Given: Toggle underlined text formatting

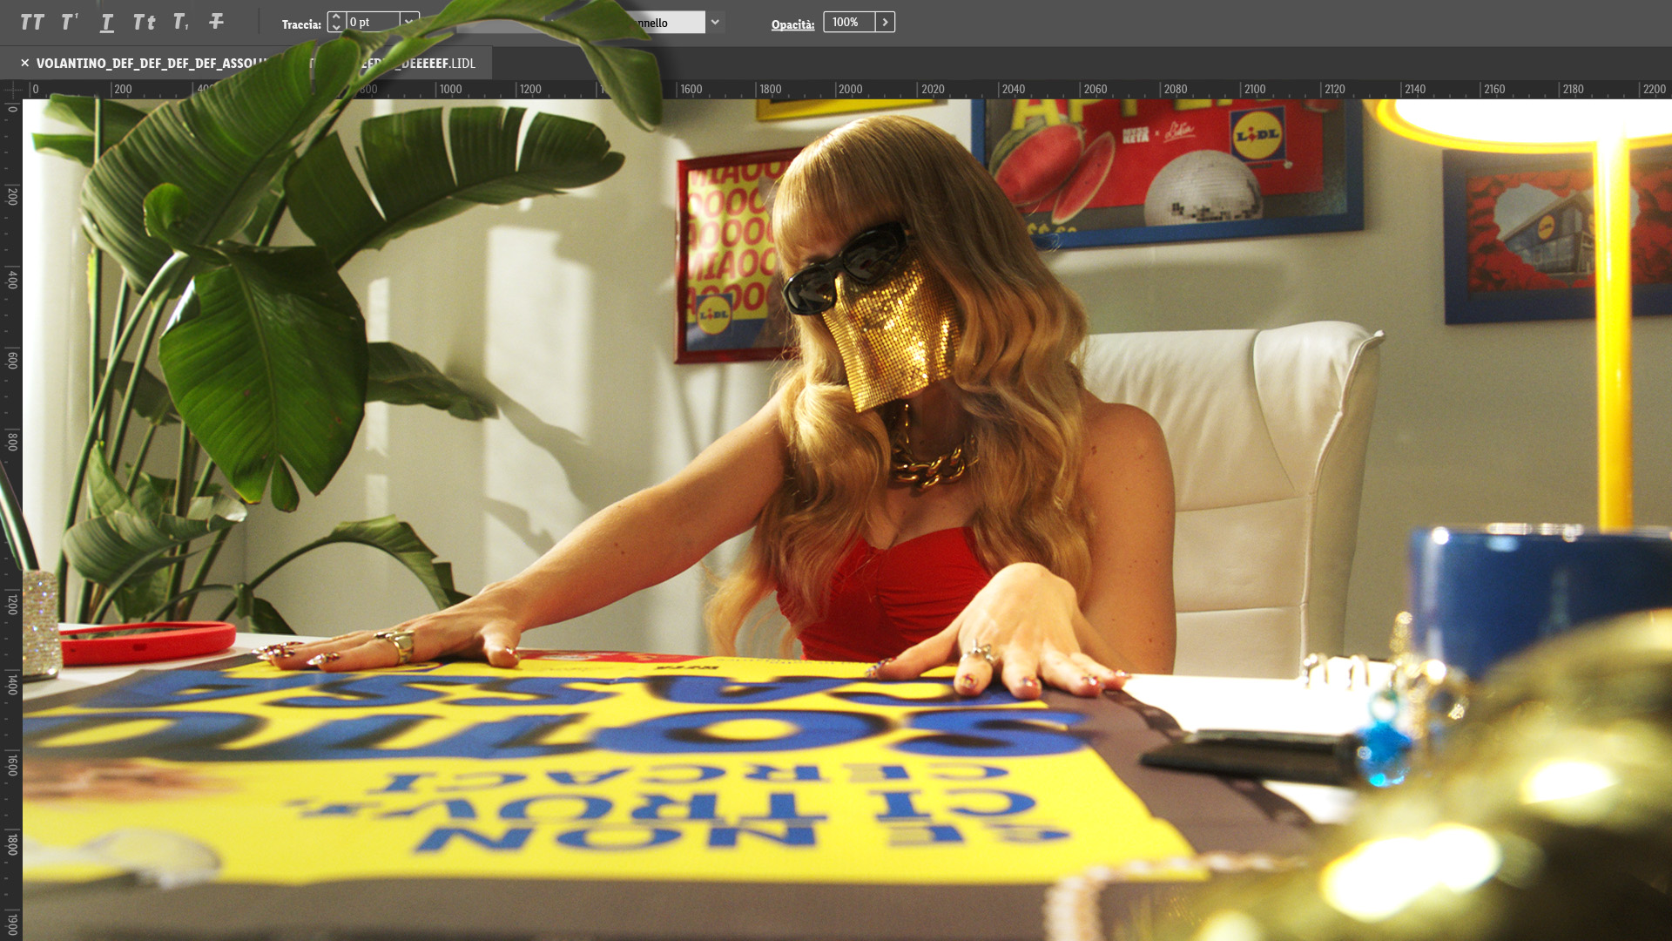Looking at the screenshot, I should (107, 23).
